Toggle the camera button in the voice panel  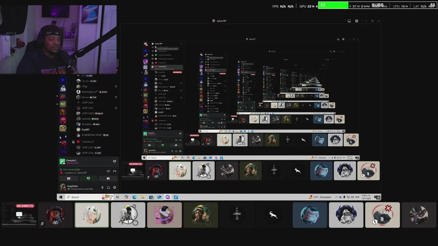pyautogui.click(x=69, y=178)
